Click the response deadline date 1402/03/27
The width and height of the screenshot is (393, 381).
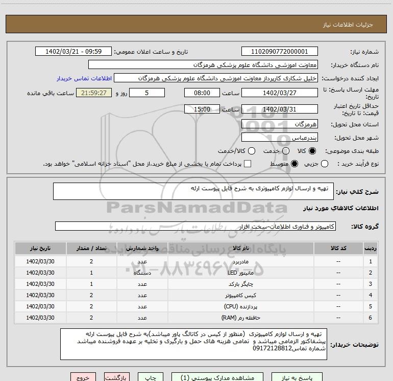pyautogui.click(x=280, y=93)
